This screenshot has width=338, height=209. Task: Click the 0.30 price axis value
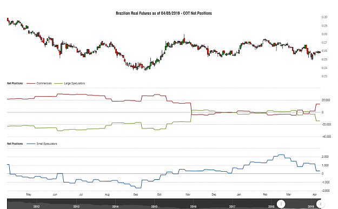pos(324,17)
